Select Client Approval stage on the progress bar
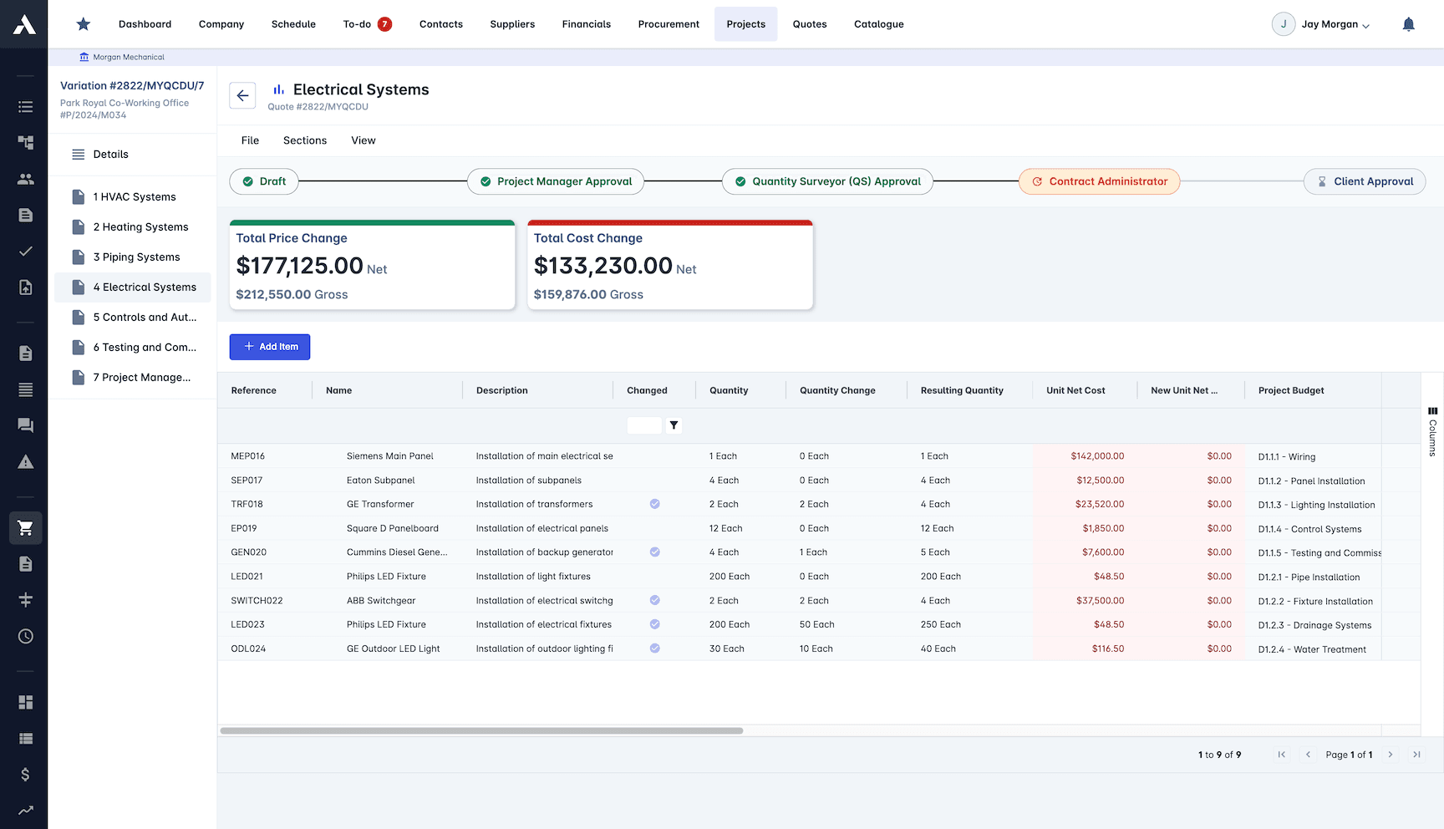This screenshot has width=1444, height=829. (1365, 181)
